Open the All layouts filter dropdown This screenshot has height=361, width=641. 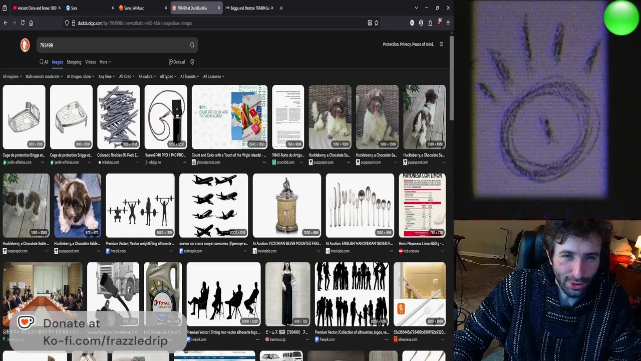189,77
